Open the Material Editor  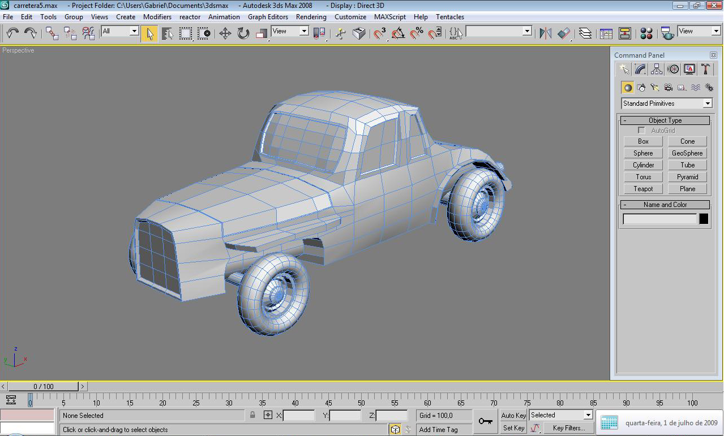[x=646, y=33]
